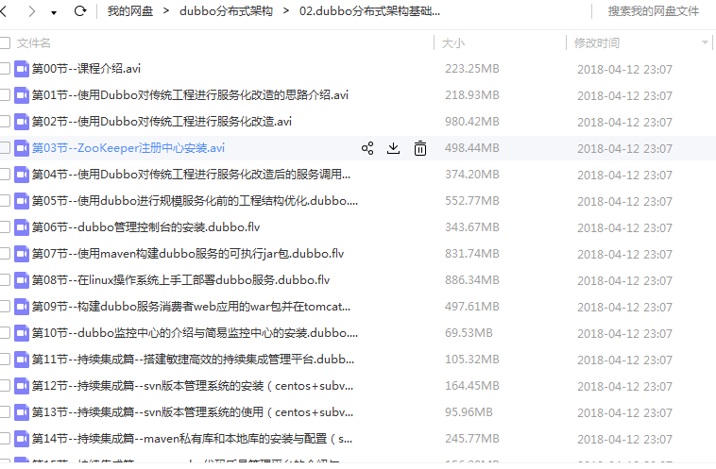Click video icon of 第11节 file

click(x=22, y=360)
